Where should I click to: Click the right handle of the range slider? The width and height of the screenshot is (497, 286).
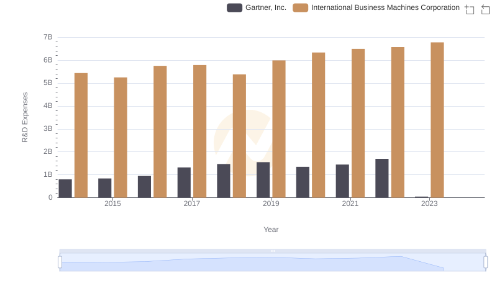(x=485, y=262)
